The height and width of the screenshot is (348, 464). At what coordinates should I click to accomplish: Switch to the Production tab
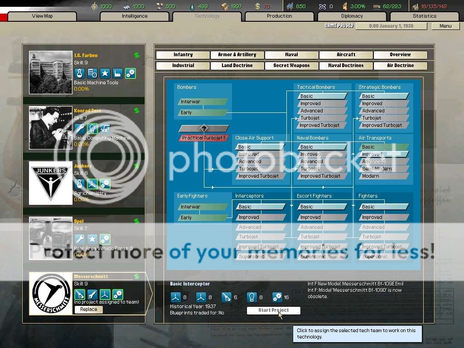tap(280, 16)
